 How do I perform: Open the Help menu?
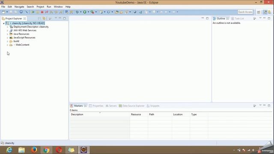[68, 7]
